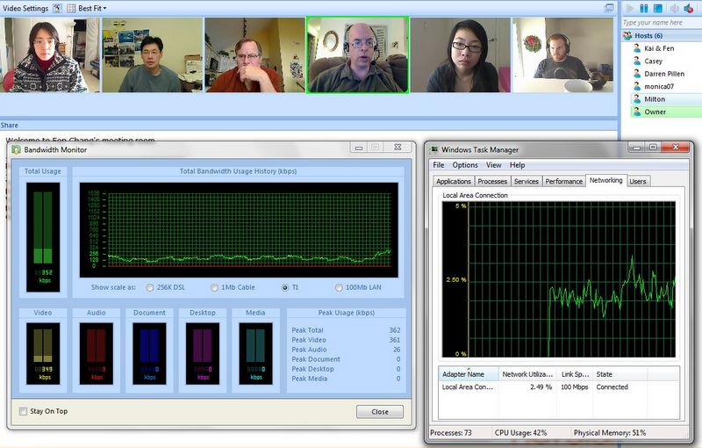Click the stop square icon in top toolbar

[x=657, y=8]
